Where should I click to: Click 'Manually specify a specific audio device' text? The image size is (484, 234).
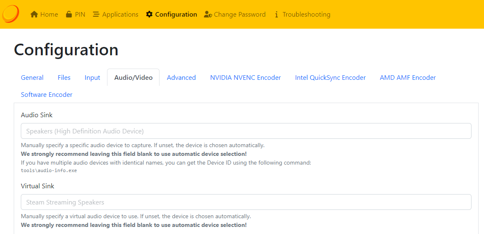[142, 145]
